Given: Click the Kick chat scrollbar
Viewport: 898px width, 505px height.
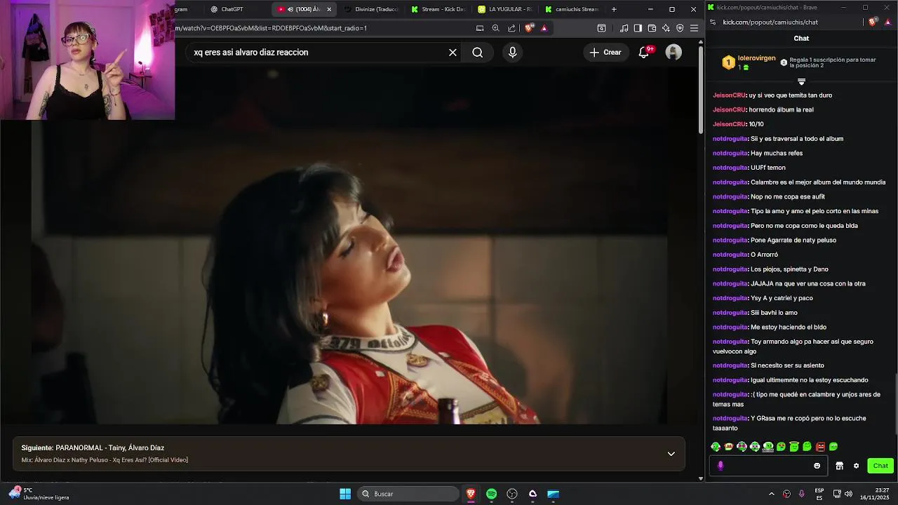Looking at the screenshot, I should coord(895,403).
